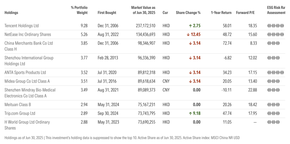Click the First Bought column header

(x=107, y=13)
